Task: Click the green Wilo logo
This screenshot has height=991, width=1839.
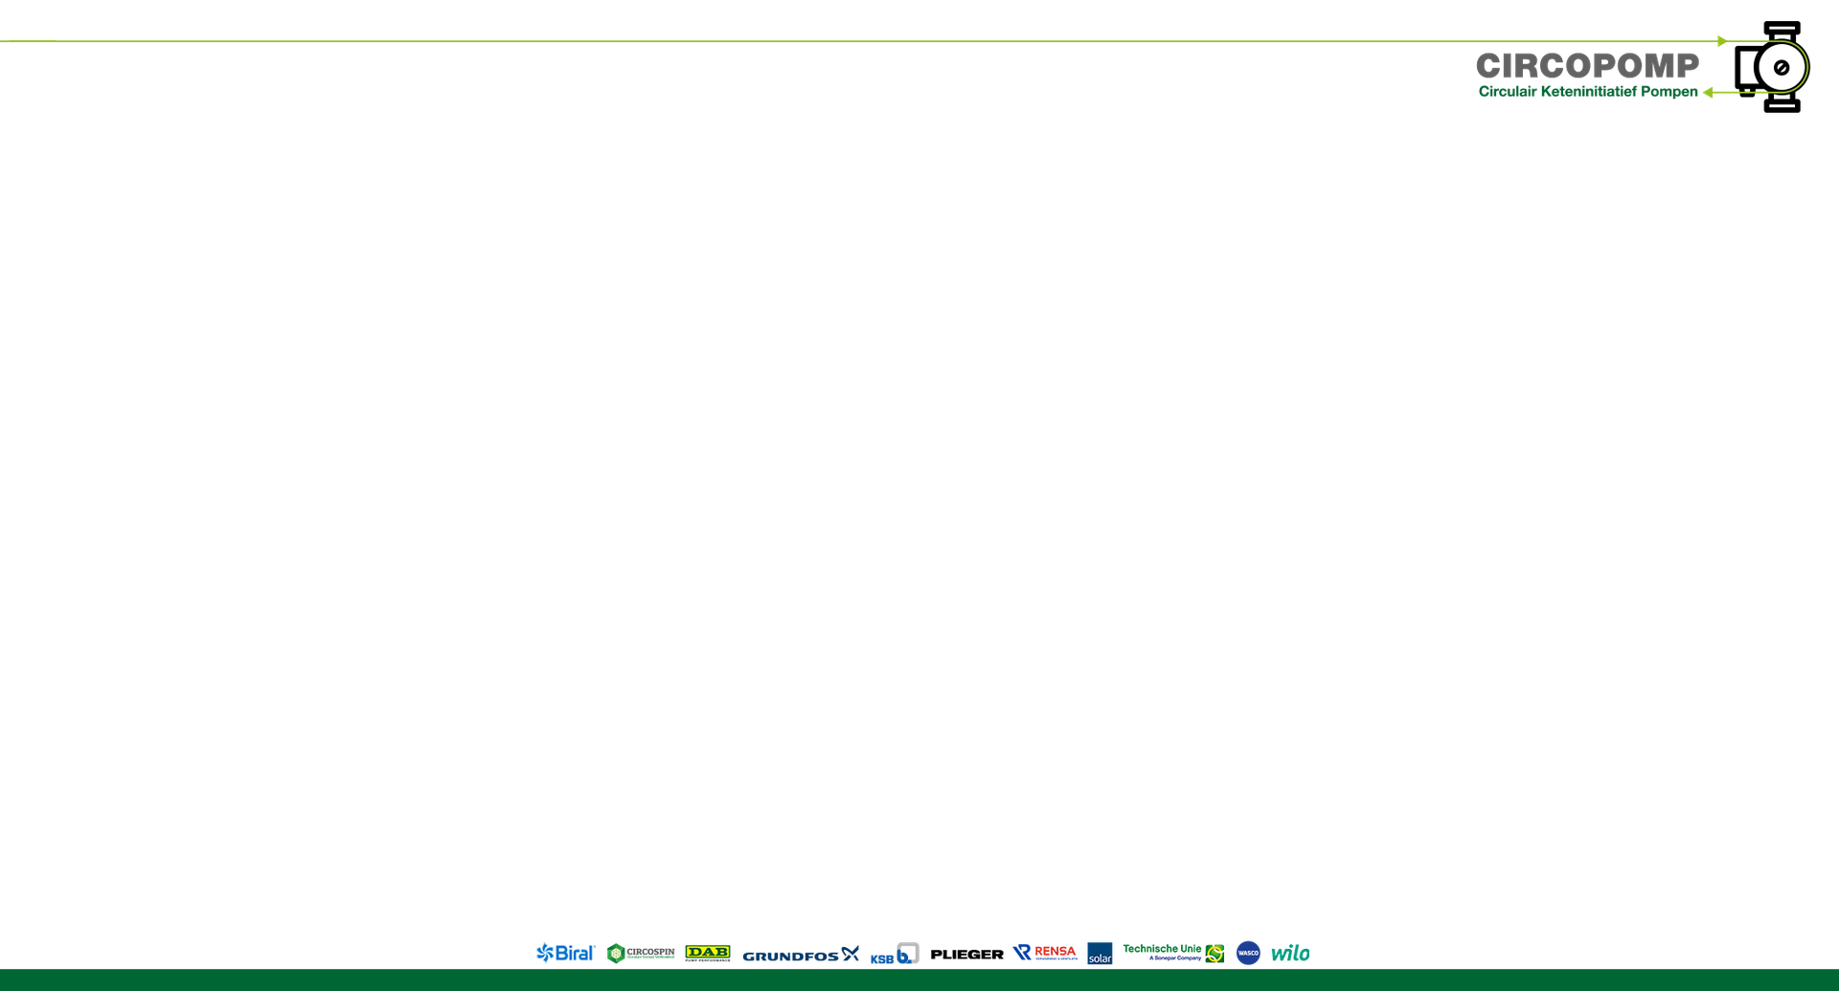Action: tap(1290, 953)
